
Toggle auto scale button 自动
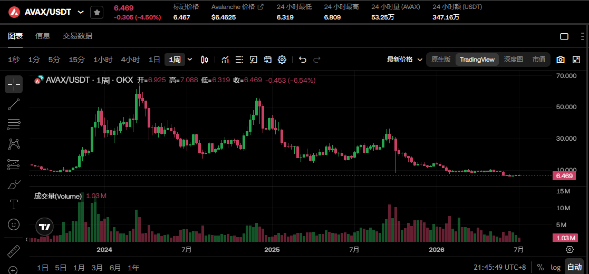[574, 267]
